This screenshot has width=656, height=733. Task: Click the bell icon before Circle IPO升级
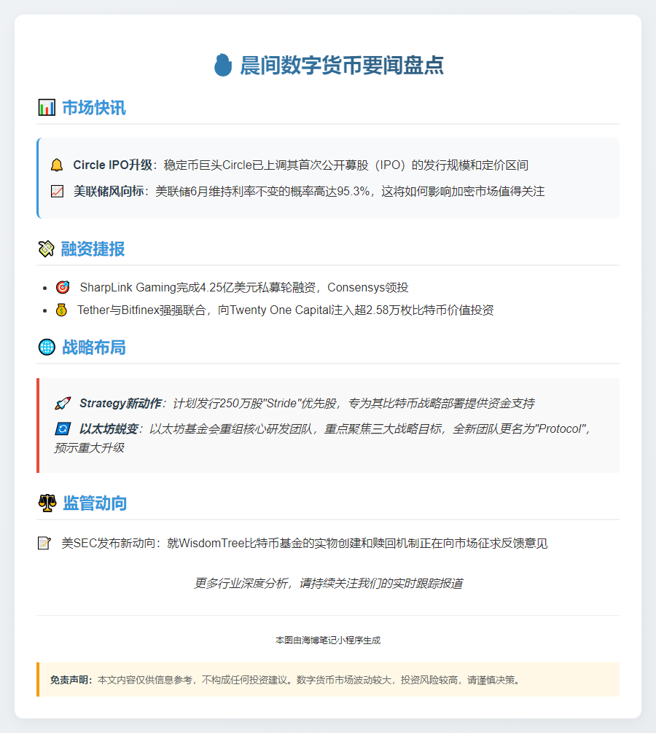(57, 165)
